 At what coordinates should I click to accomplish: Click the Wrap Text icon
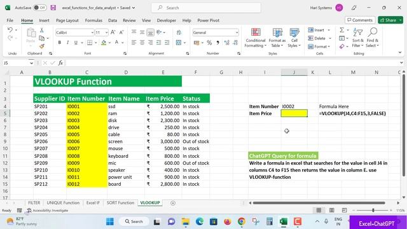coord(179,32)
